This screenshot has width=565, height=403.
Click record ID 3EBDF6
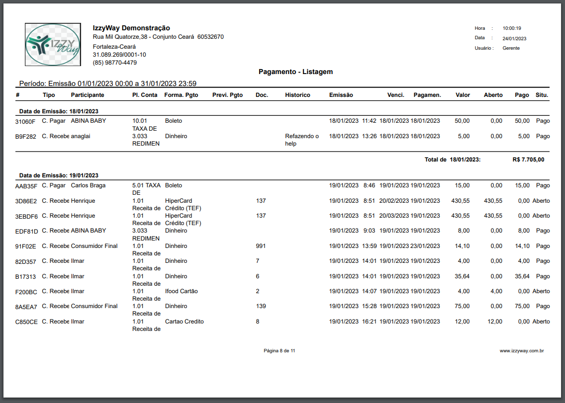(x=26, y=217)
